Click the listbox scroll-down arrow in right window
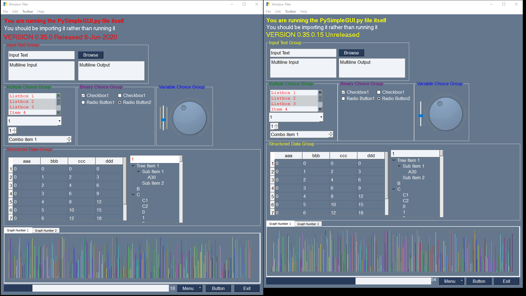 click(320, 109)
